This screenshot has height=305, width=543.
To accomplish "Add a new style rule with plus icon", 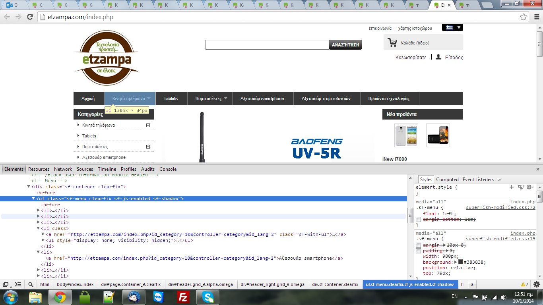I will [x=512, y=187].
